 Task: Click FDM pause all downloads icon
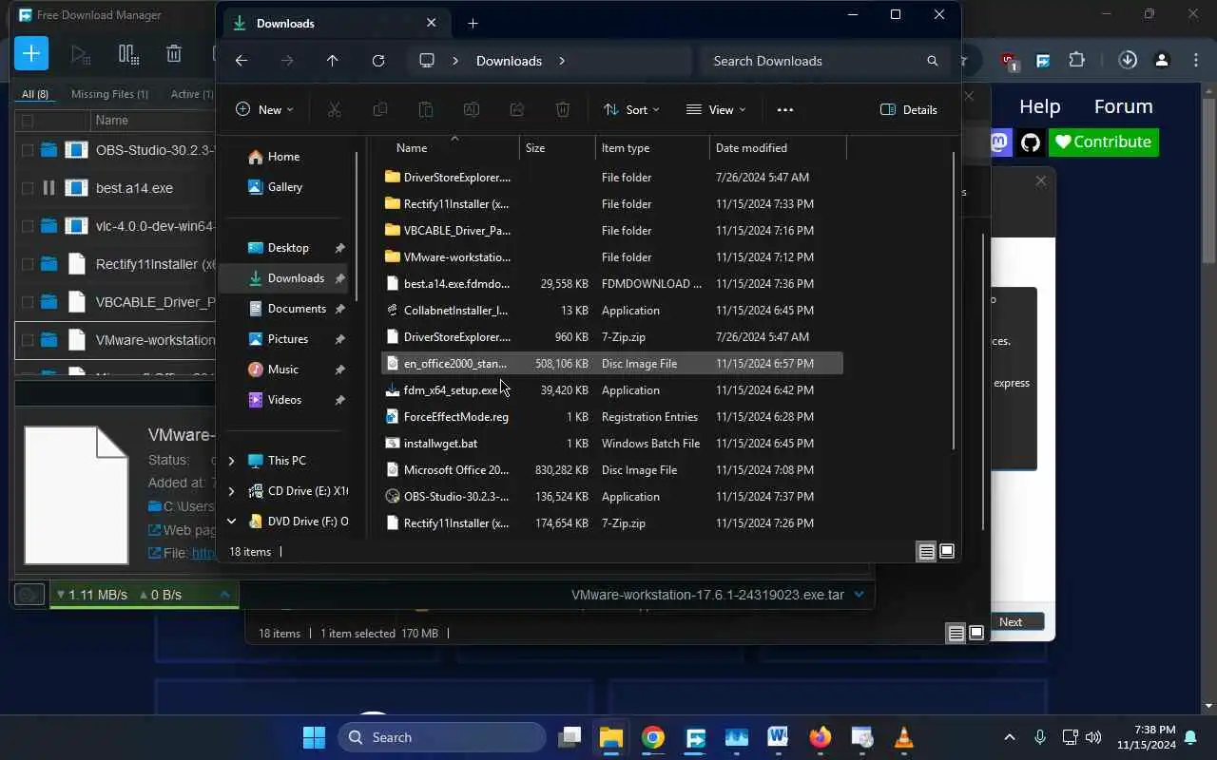coord(128,54)
